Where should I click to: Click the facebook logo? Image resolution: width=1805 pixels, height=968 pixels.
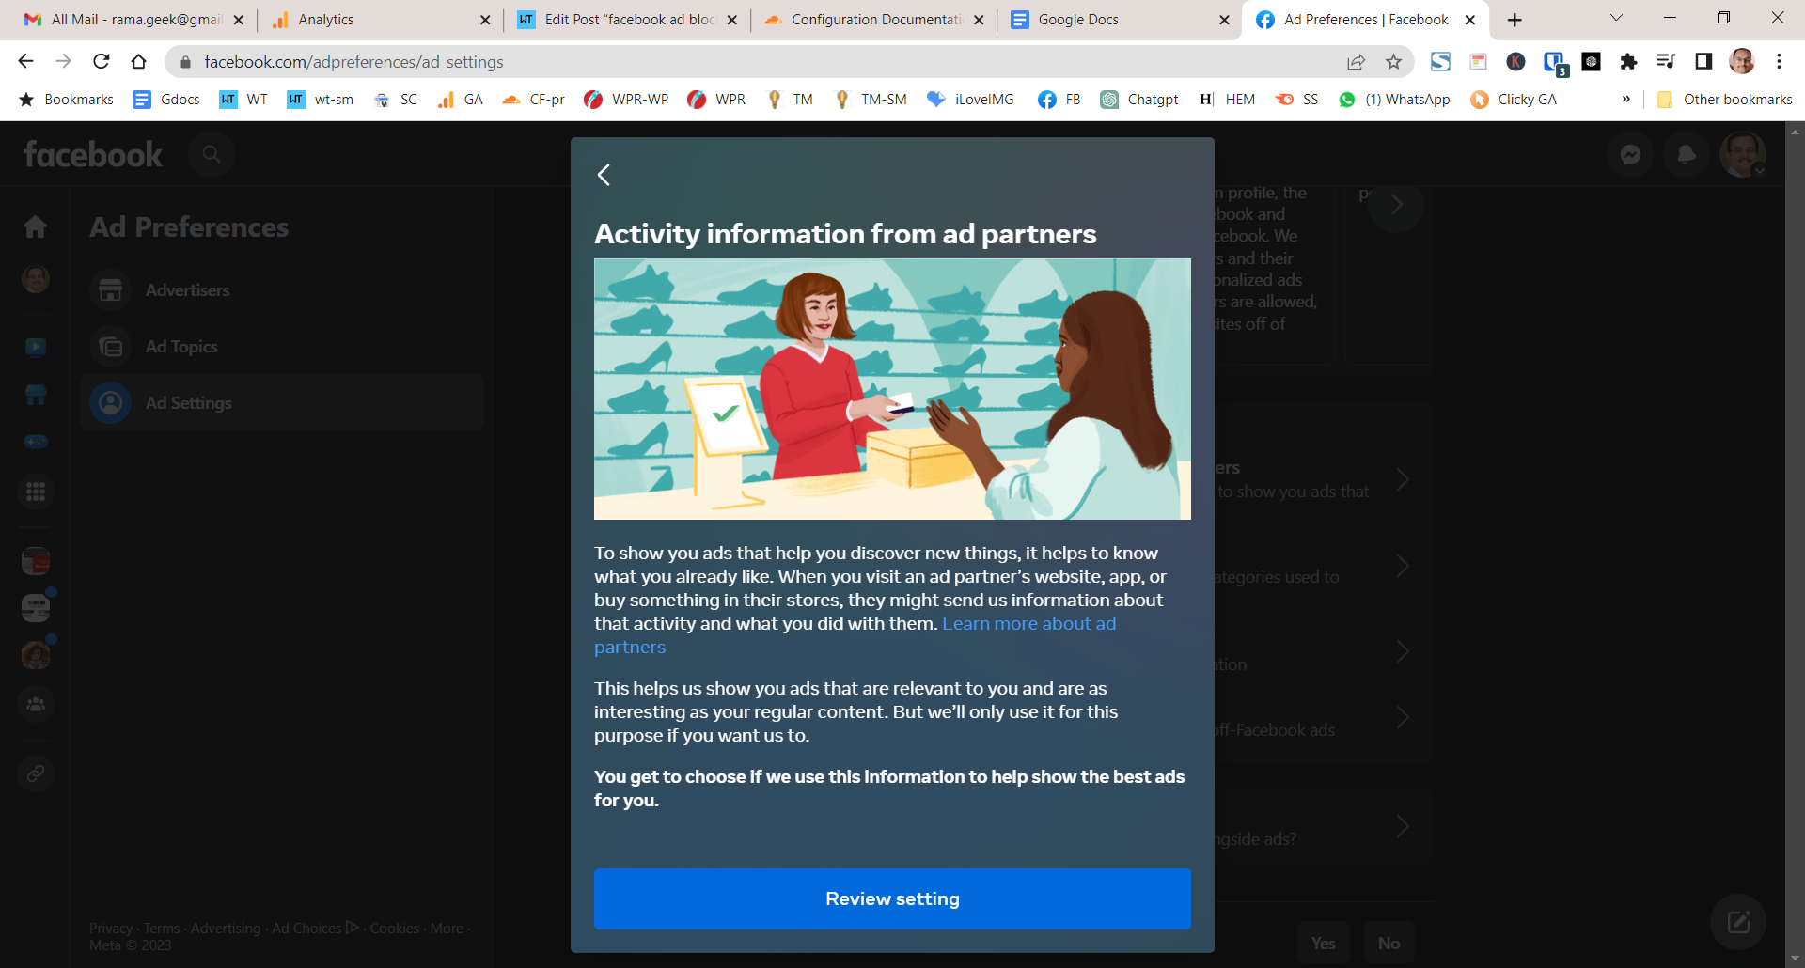(x=93, y=154)
